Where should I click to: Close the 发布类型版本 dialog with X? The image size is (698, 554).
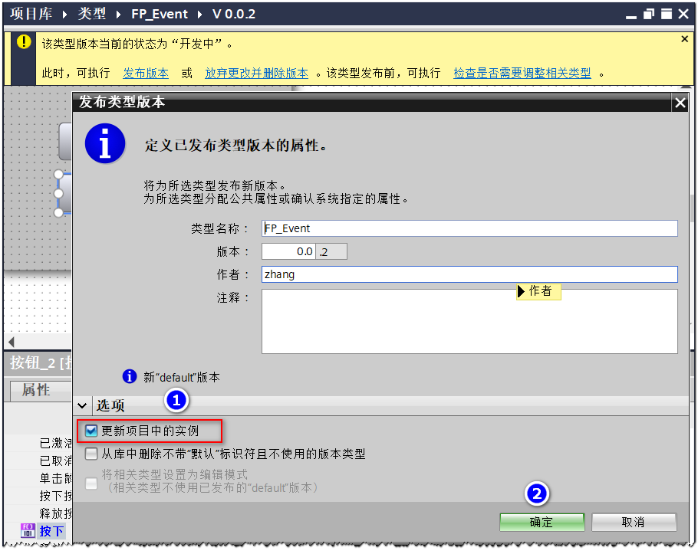tap(679, 103)
